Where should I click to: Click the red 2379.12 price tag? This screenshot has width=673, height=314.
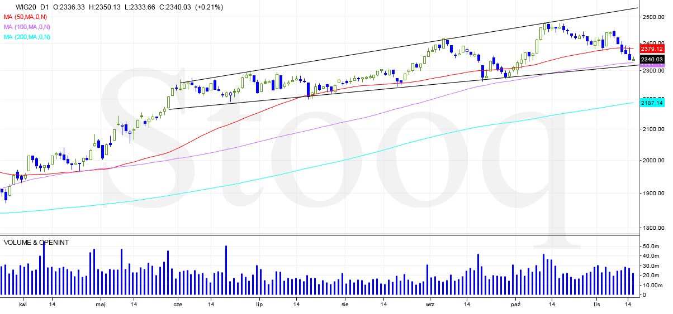(652, 49)
